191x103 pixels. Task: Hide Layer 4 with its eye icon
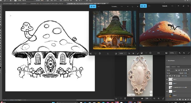tap(167, 79)
